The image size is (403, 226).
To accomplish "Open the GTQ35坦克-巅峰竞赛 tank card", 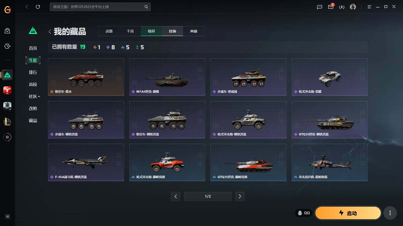I will pyautogui.click(x=248, y=162).
